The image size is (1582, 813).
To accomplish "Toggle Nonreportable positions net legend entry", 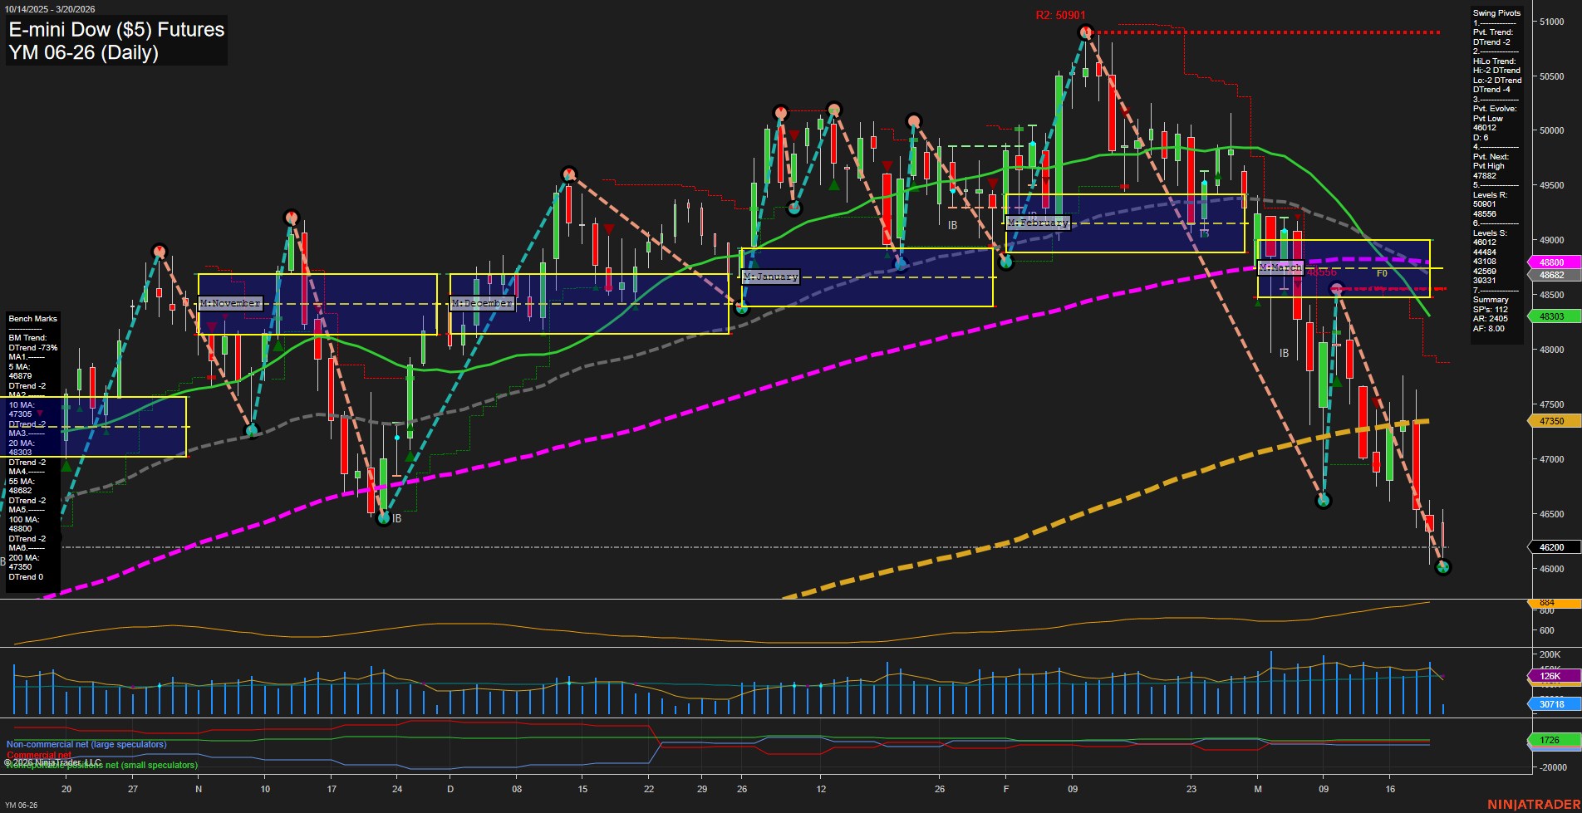I will click(x=101, y=766).
